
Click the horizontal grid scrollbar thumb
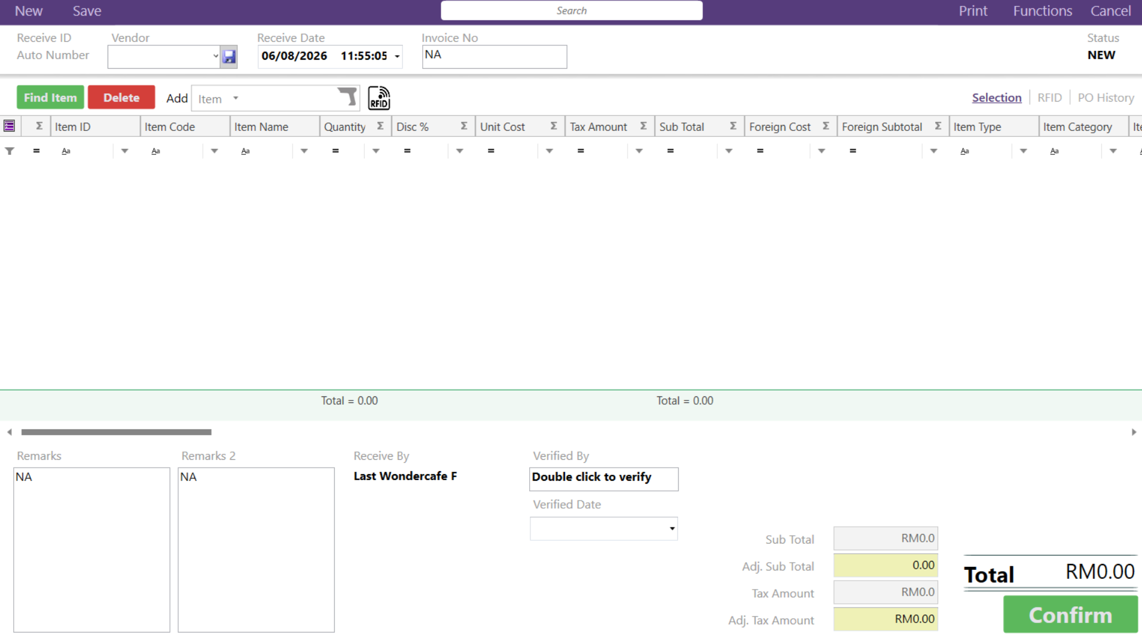tap(116, 432)
